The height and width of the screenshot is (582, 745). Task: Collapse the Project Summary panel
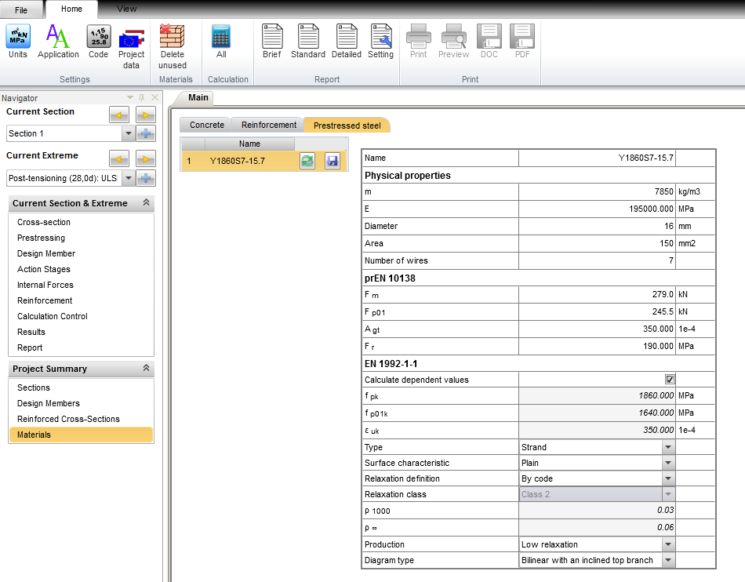tap(145, 369)
